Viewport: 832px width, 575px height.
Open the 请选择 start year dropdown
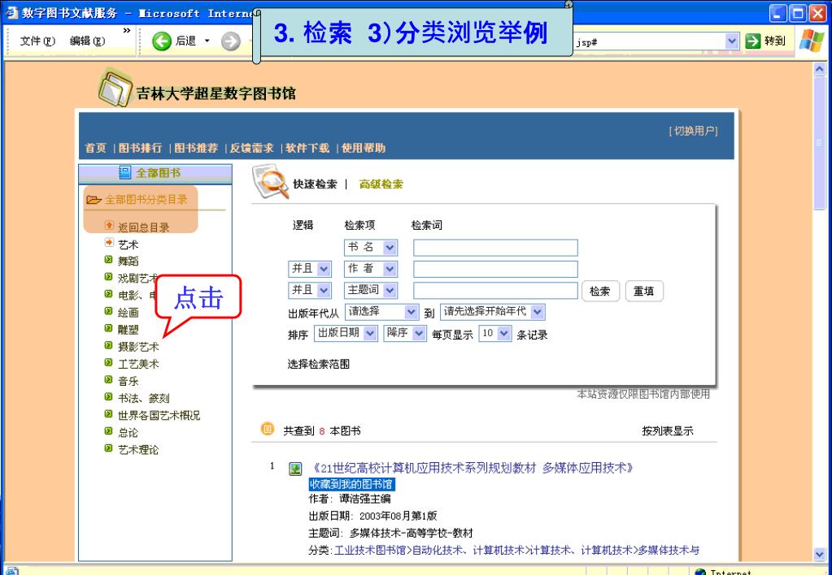[412, 312]
